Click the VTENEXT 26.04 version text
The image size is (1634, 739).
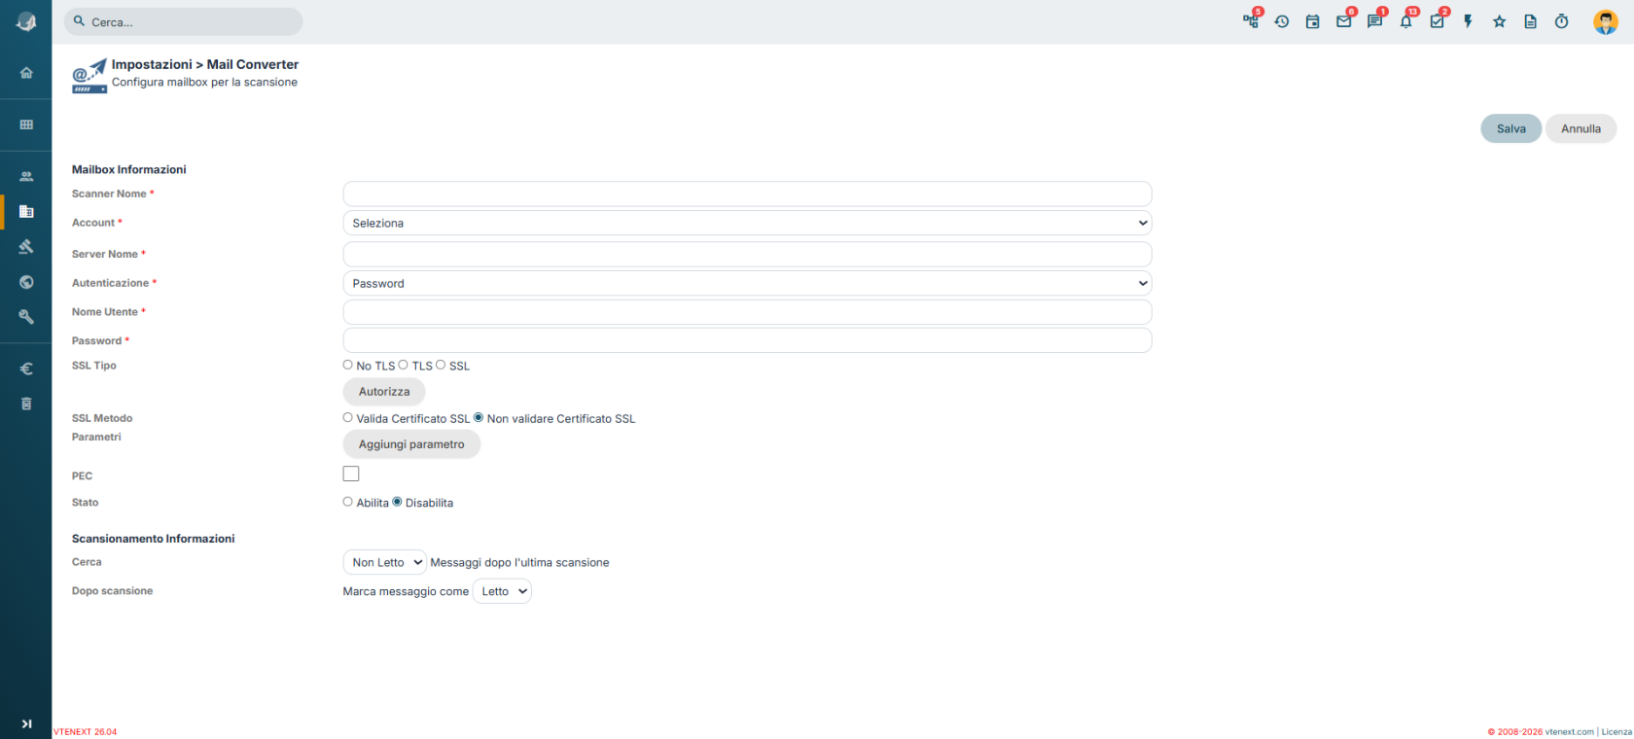[85, 732]
